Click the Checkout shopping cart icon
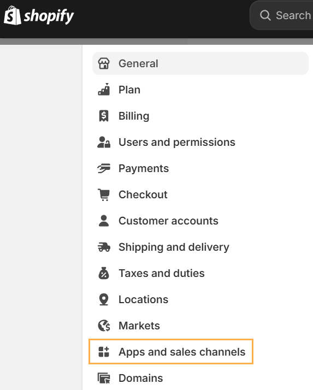This screenshot has width=313, height=390. 104,195
